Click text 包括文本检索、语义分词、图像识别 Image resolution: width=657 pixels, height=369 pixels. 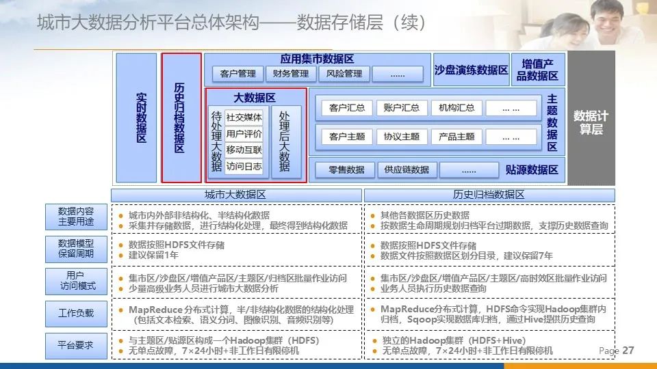[x=210, y=320]
